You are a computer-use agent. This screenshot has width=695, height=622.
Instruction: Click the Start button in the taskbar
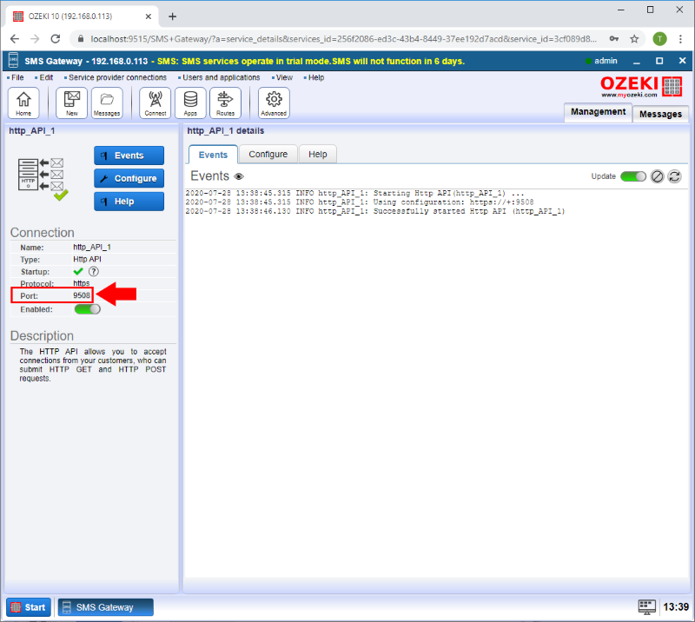tap(29, 607)
